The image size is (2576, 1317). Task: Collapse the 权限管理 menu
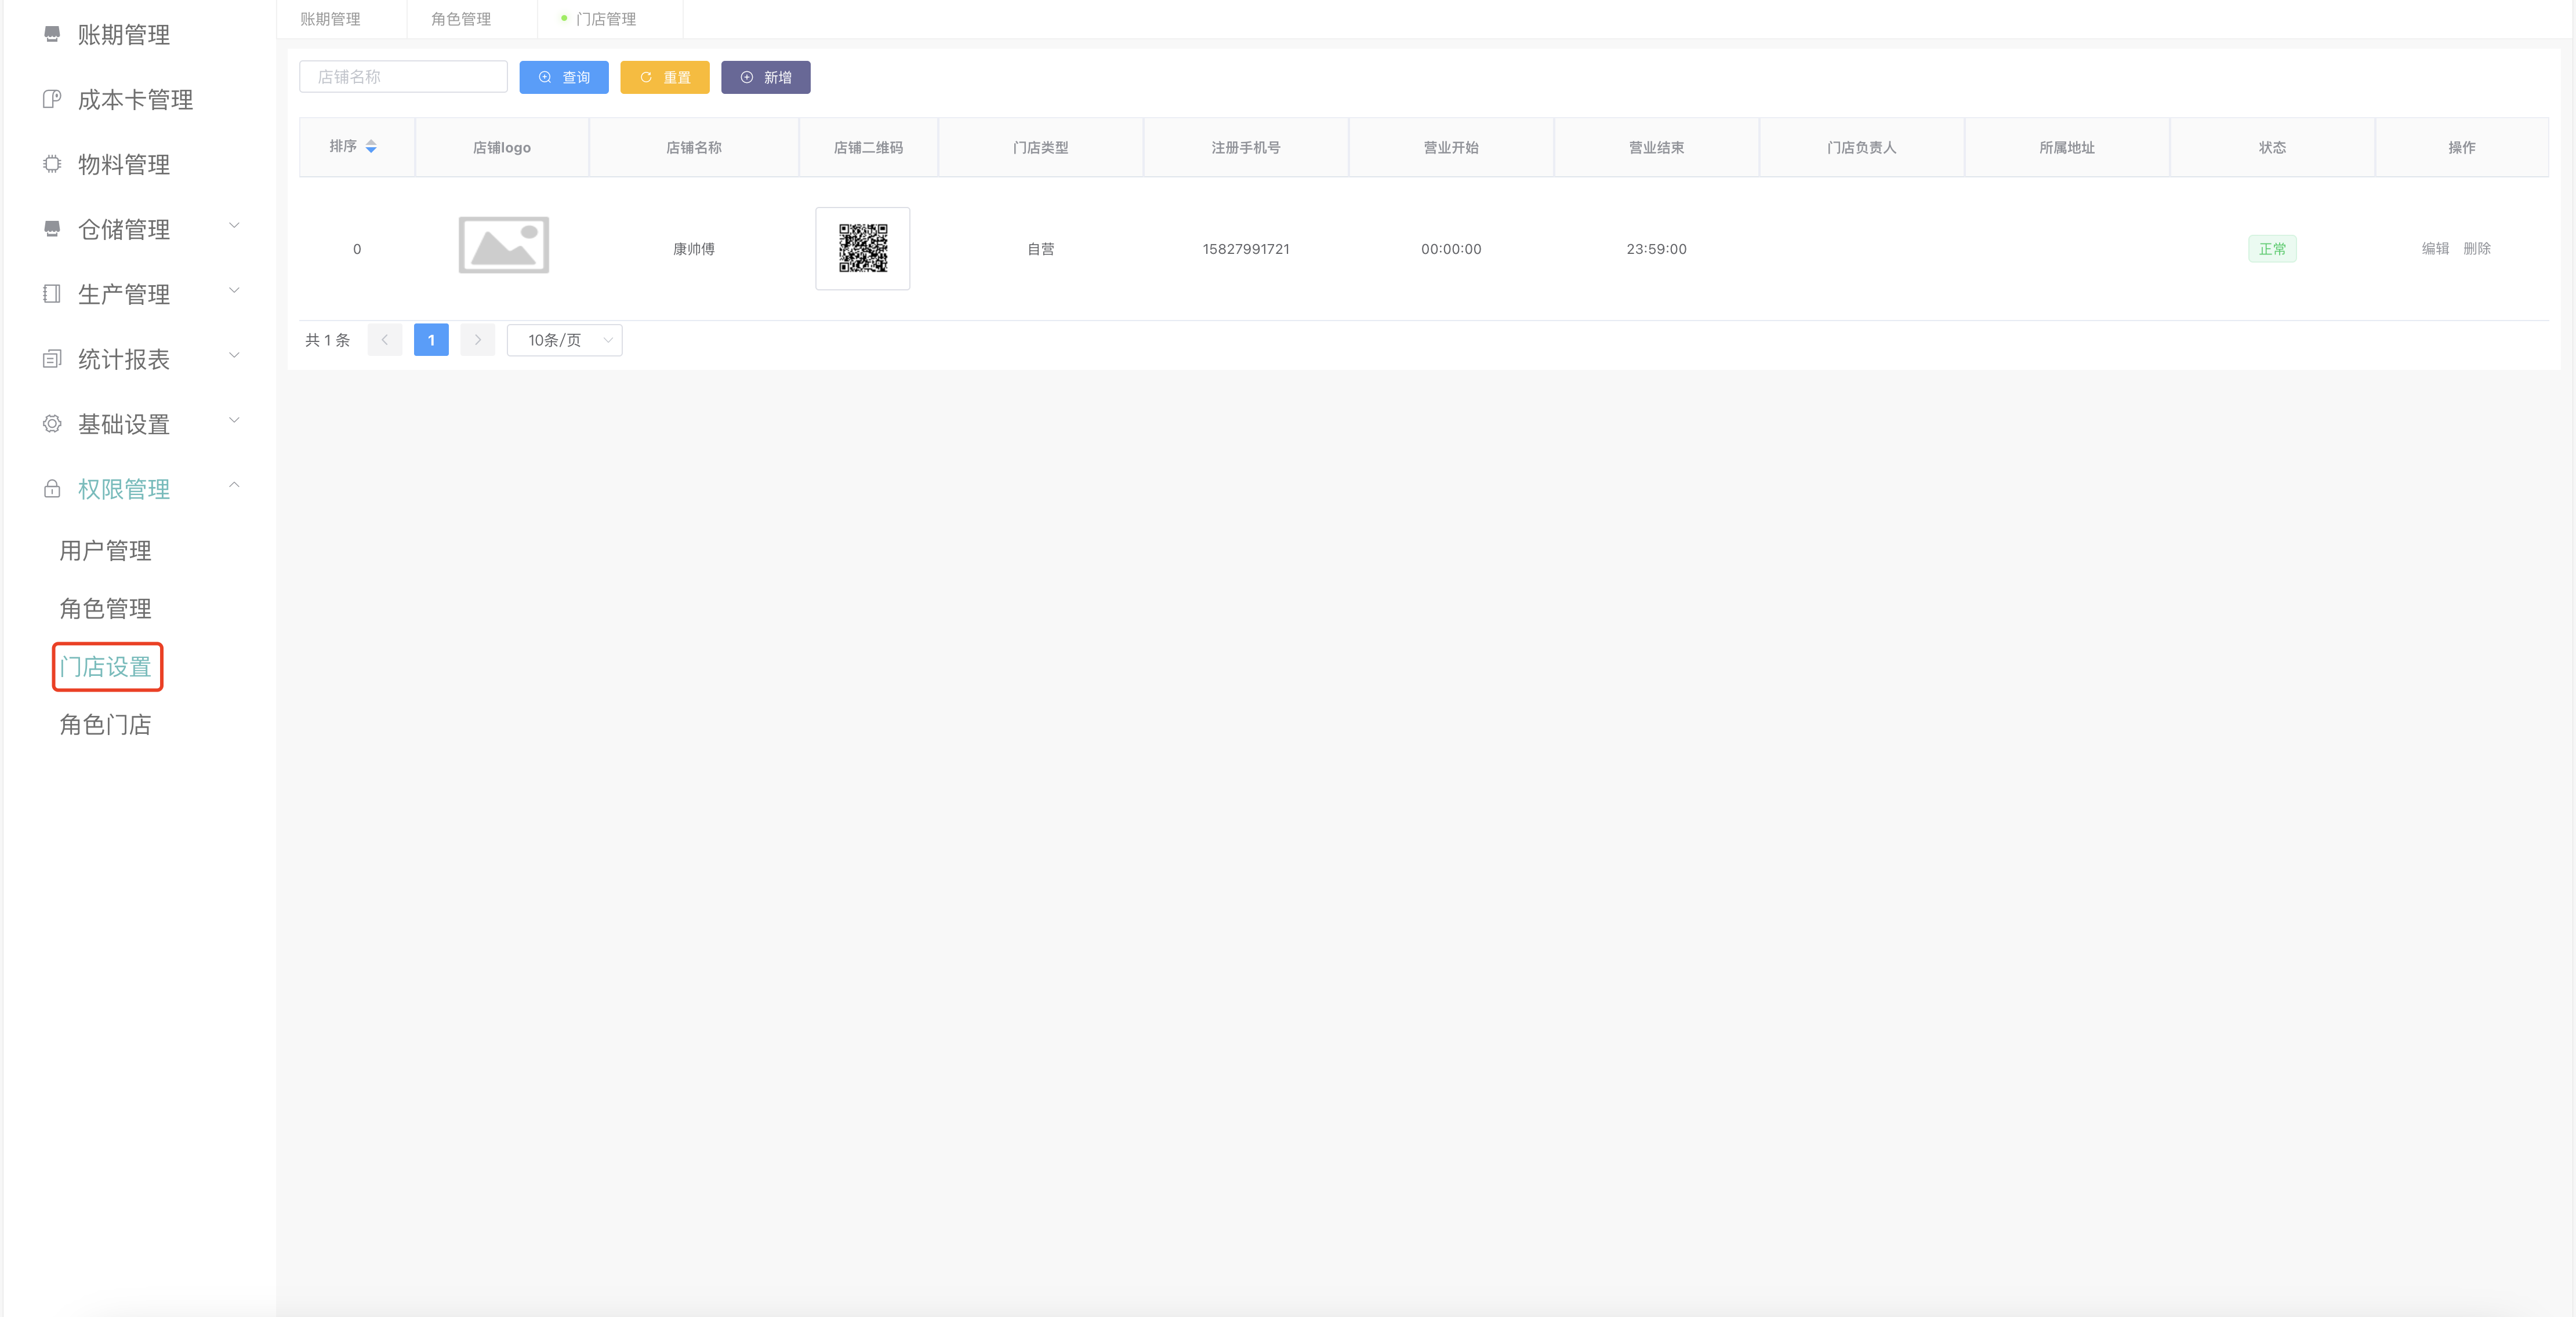(234, 486)
